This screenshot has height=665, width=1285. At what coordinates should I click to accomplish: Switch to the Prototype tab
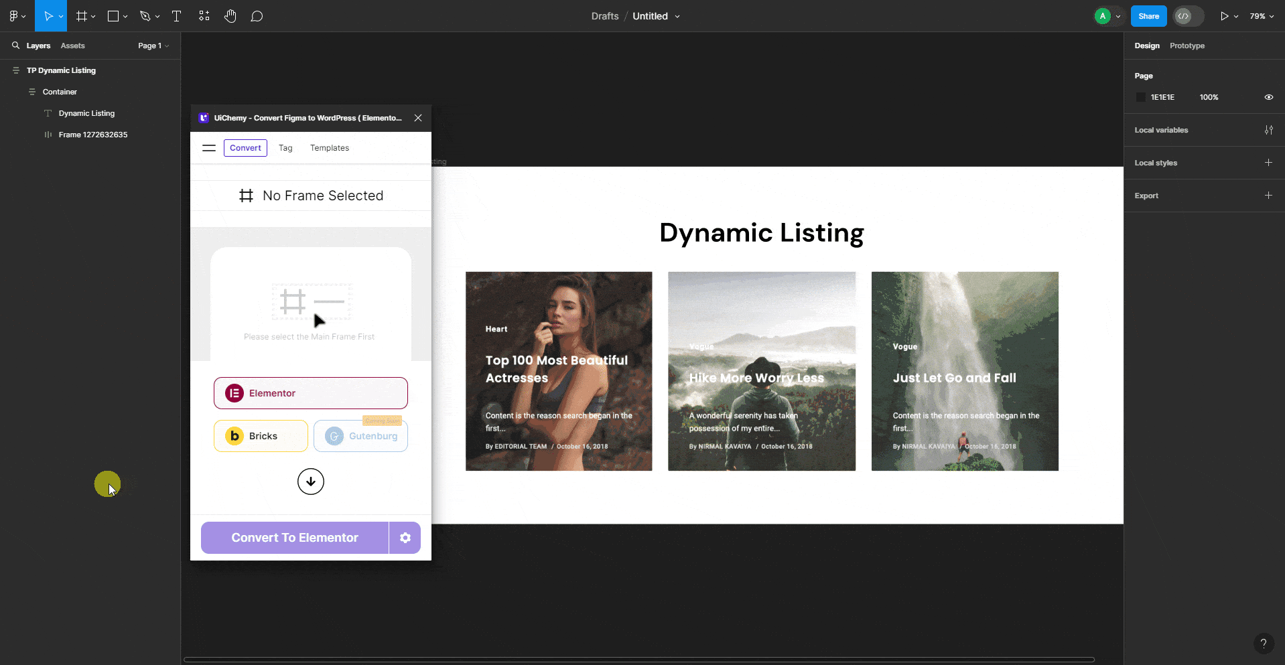(1187, 46)
